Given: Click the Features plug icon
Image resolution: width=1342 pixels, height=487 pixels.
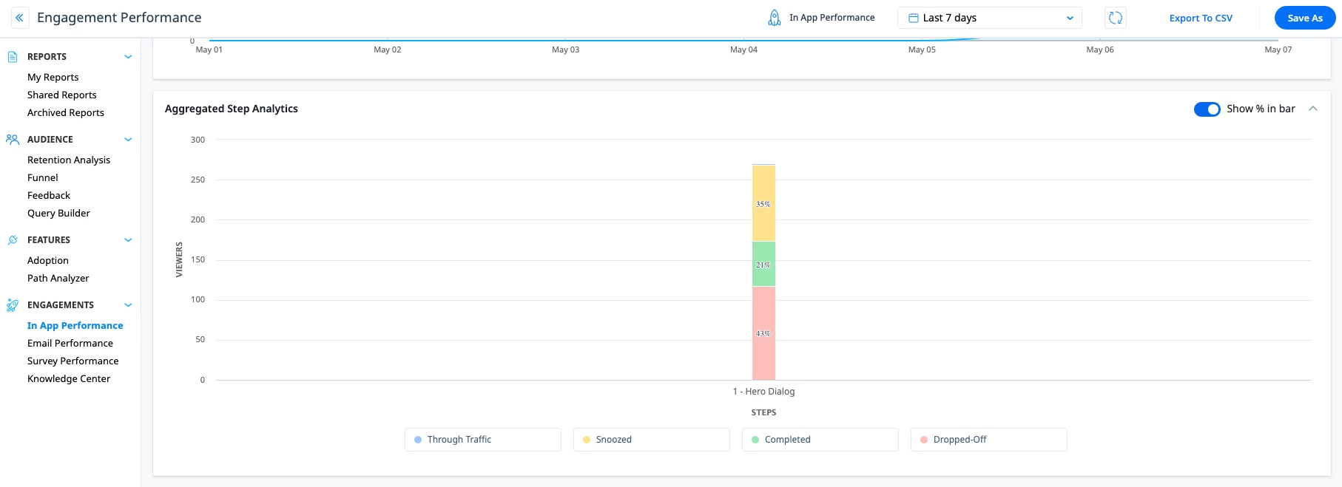Looking at the screenshot, I should pos(13,240).
